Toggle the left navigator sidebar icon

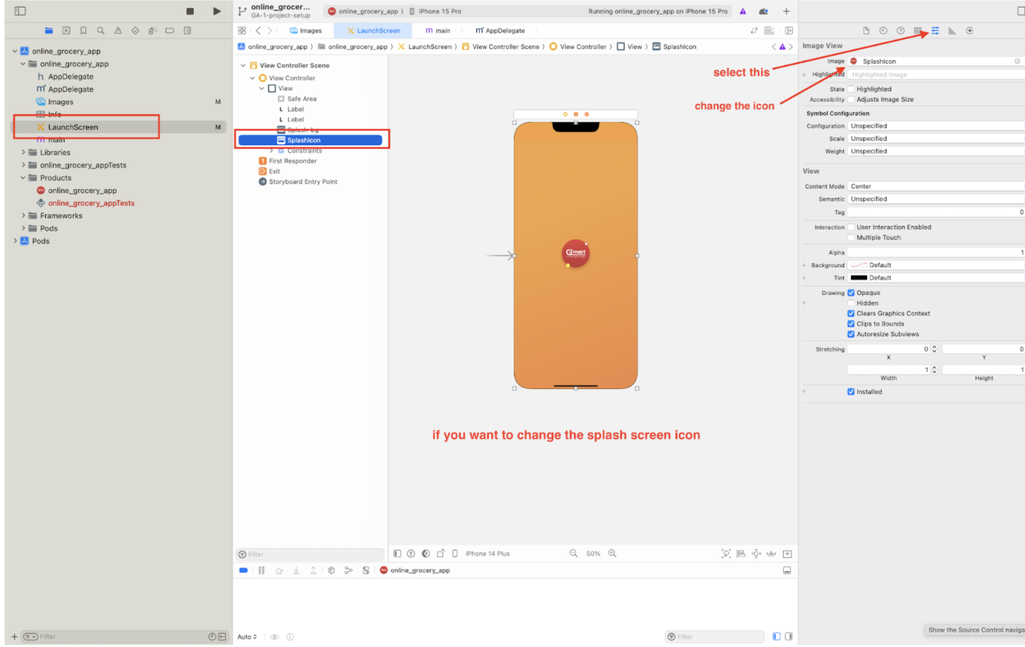click(x=20, y=11)
